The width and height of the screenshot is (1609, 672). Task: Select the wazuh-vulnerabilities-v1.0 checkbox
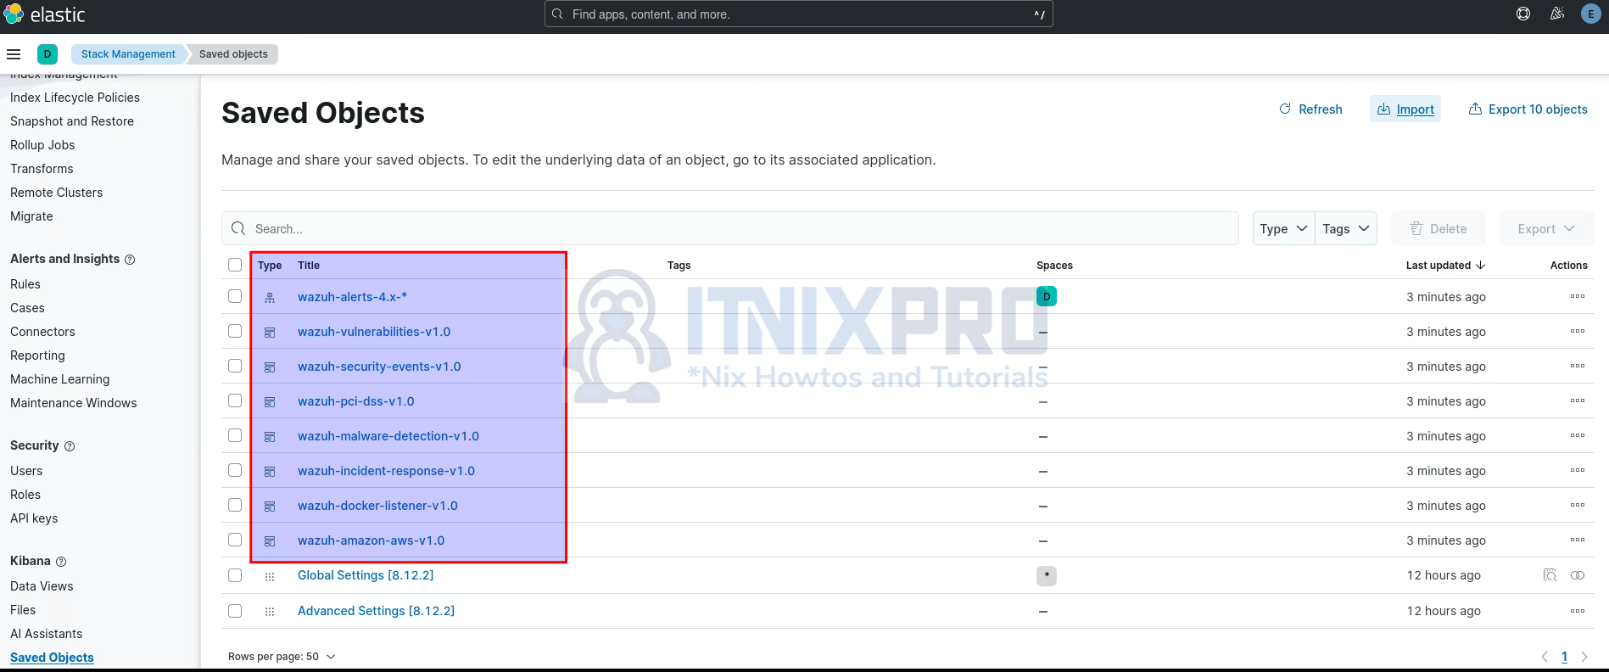(x=235, y=331)
